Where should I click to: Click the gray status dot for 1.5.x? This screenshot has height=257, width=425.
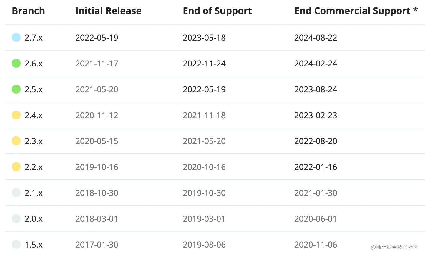pos(16,244)
